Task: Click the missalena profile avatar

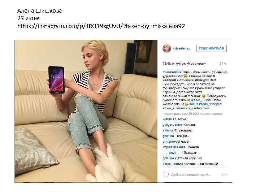Action: 166,48
